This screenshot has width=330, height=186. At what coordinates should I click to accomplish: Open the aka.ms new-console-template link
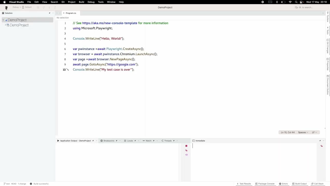pos(110,23)
